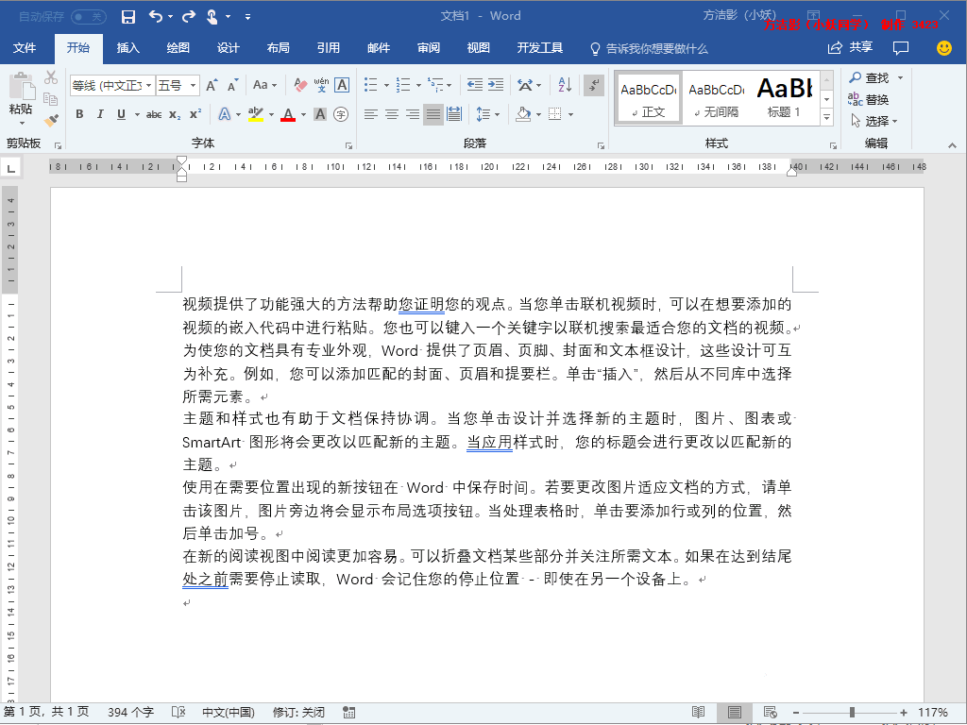This screenshot has width=967, height=725.
Task: Open the phonetic guide (wén) icon
Action: [x=321, y=85]
